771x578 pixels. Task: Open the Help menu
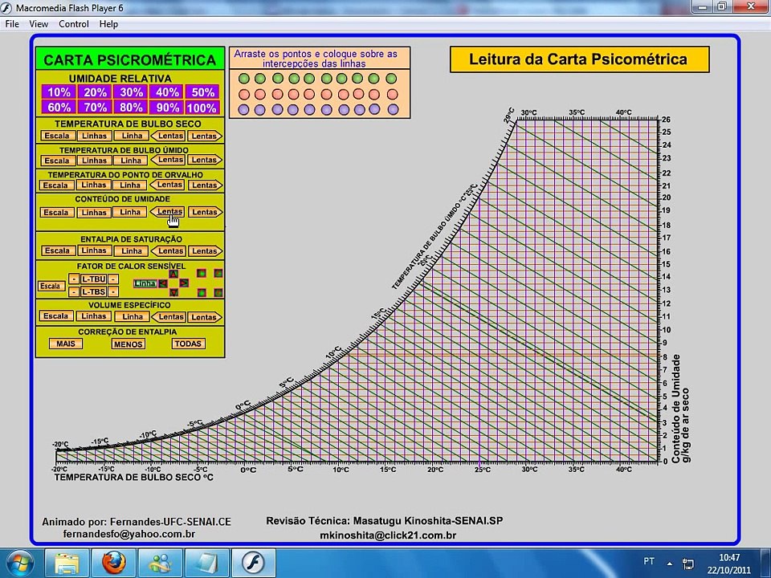click(x=108, y=23)
